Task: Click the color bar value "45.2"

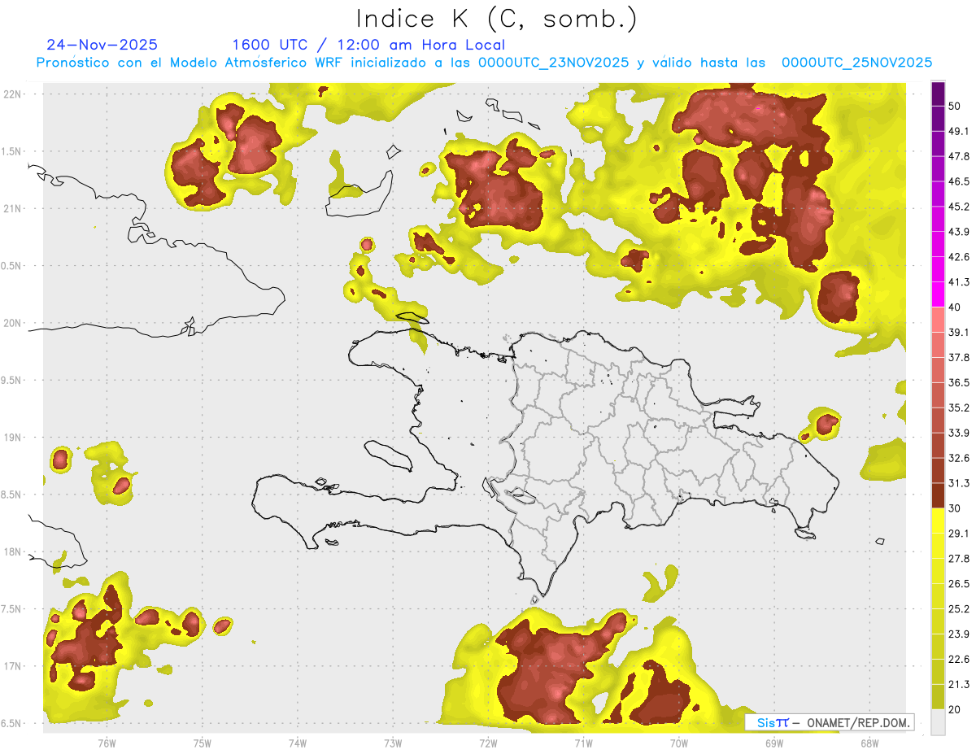Action: pyautogui.click(x=959, y=207)
